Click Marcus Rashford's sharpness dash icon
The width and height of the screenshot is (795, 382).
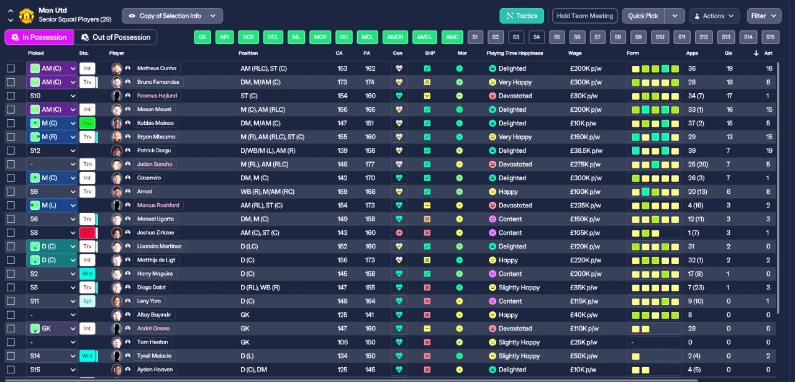point(427,205)
